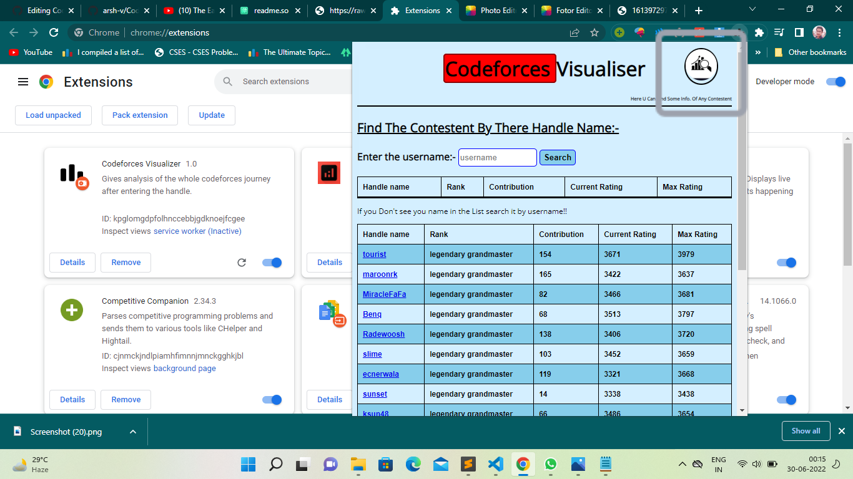The image size is (853, 479).
Task: Disable the Competitive Companion extension
Action: (x=272, y=399)
